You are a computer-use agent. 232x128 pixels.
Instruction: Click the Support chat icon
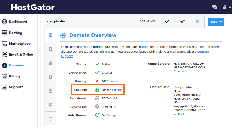click(4, 87)
